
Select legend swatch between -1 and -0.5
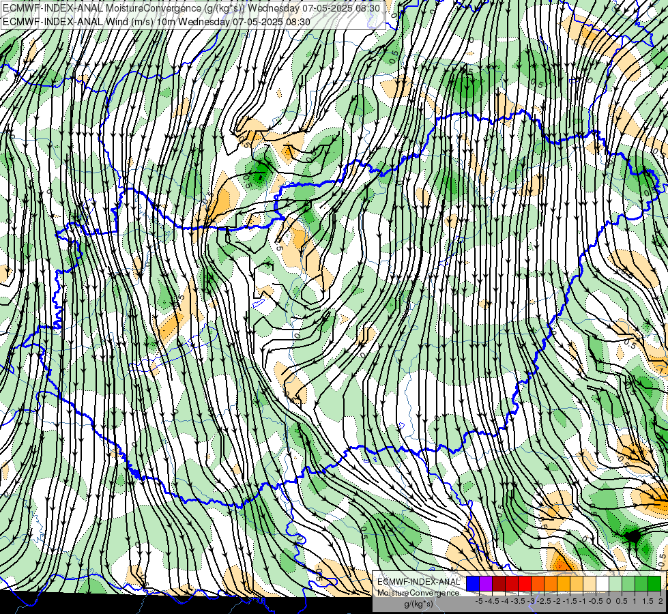click(590, 583)
